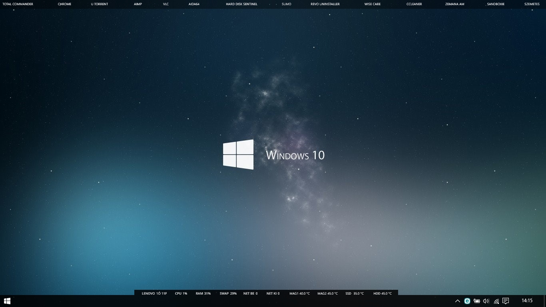Open U Torrent shortcut in the top bar
546x307 pixels.
coord(100,4)
